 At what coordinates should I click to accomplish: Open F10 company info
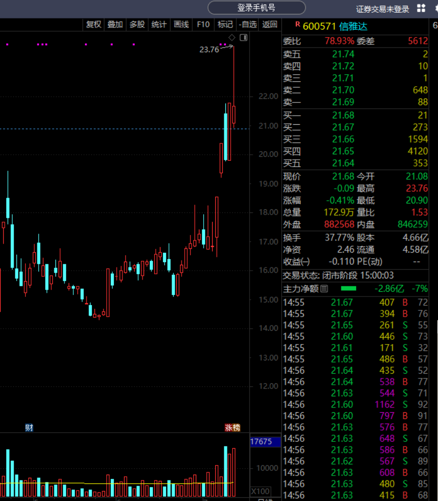(203, 25)
